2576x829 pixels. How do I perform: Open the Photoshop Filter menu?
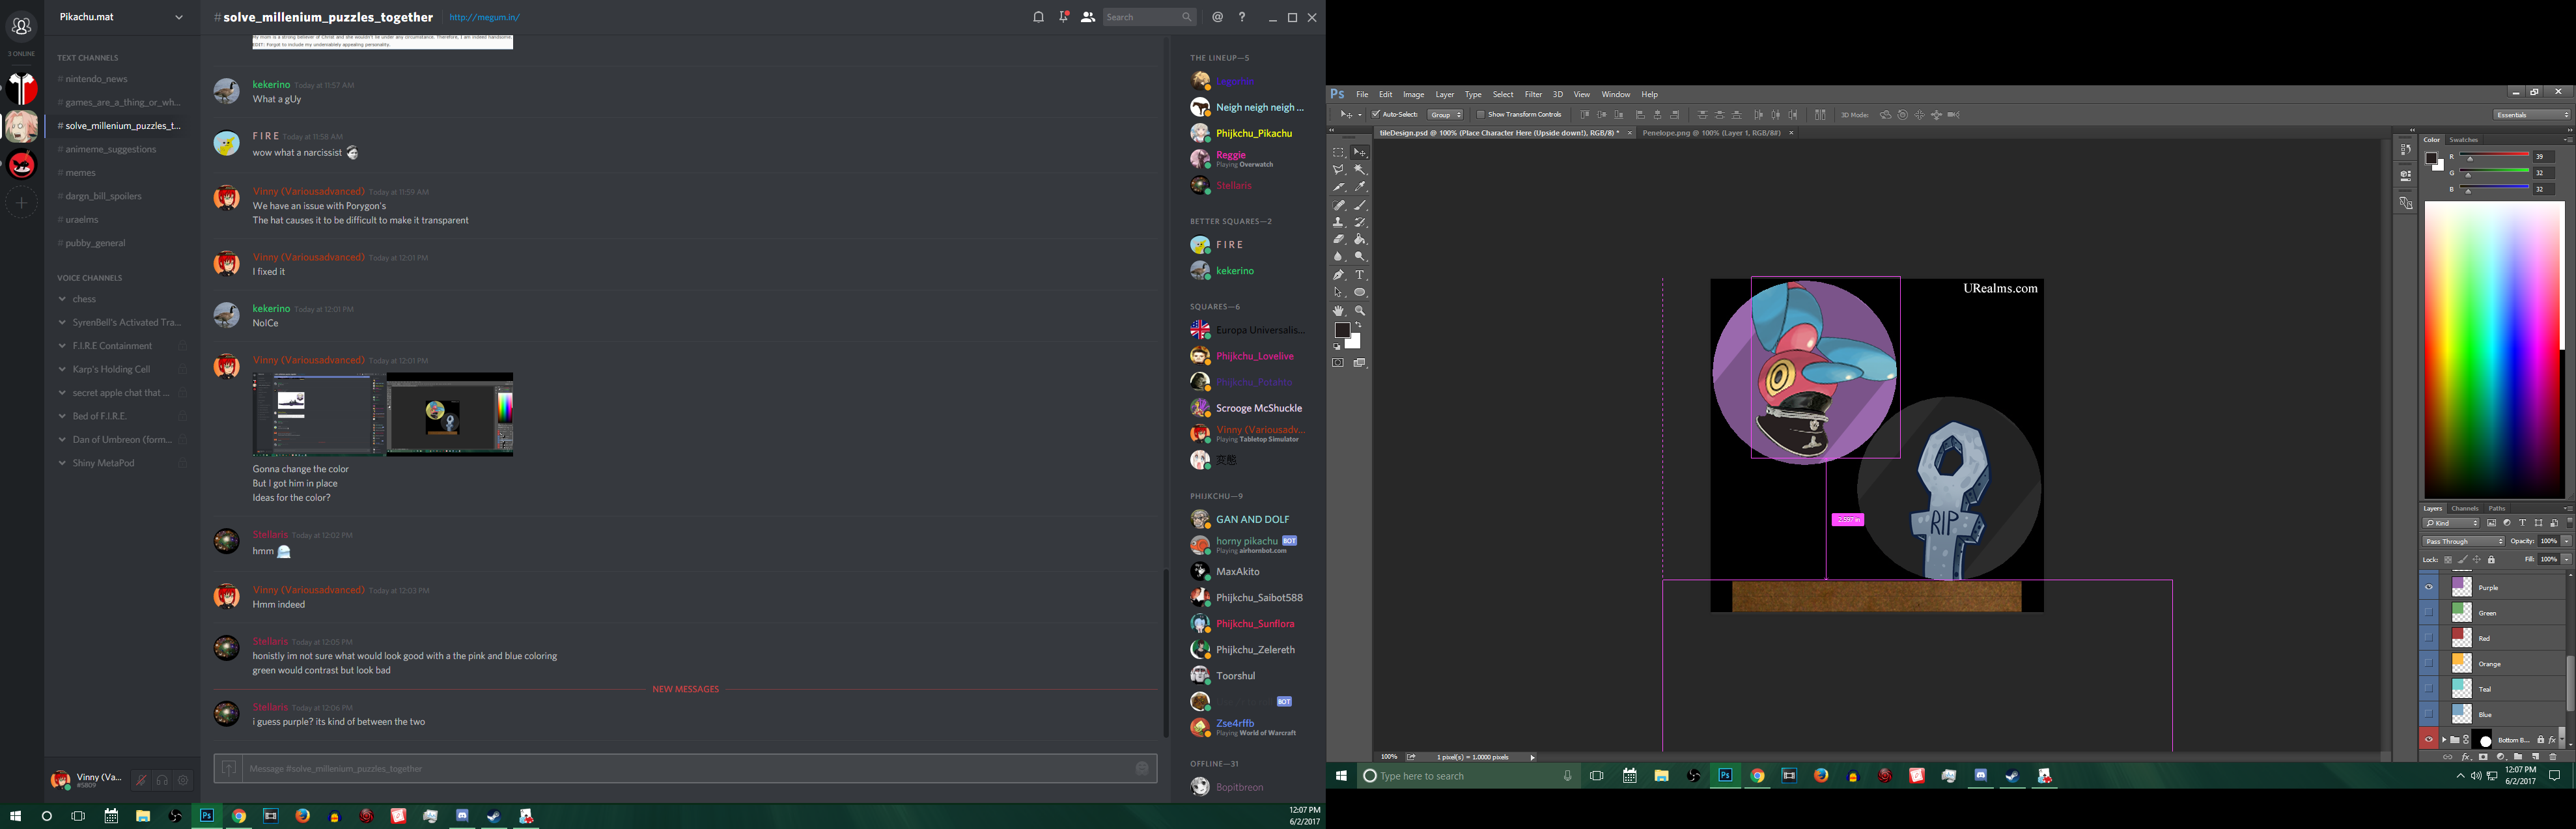(x=1533, y=95)
